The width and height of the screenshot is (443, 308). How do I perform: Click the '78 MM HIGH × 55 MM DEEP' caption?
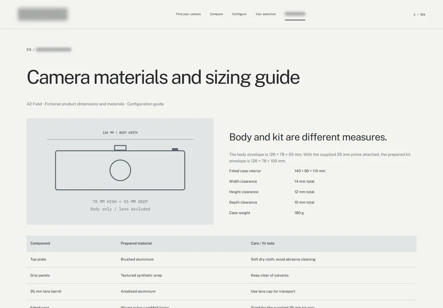[120, 202]
